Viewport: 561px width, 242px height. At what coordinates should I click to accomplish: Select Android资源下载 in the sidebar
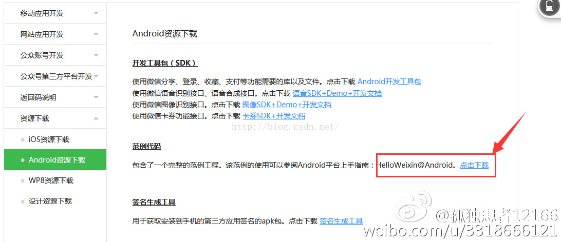coord(55,159)
